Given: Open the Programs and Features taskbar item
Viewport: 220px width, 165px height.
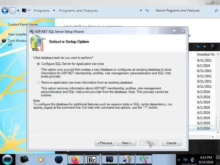Looking at the screenshot, I should 127,159.
